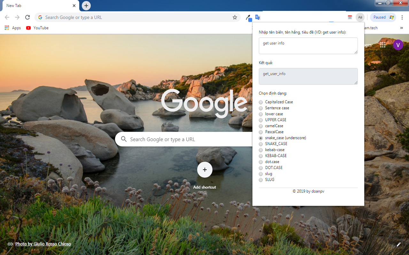This screenshot has width=409, height=255.
Task: Bookmark this page with the star icon
Action: coord(235,18)
